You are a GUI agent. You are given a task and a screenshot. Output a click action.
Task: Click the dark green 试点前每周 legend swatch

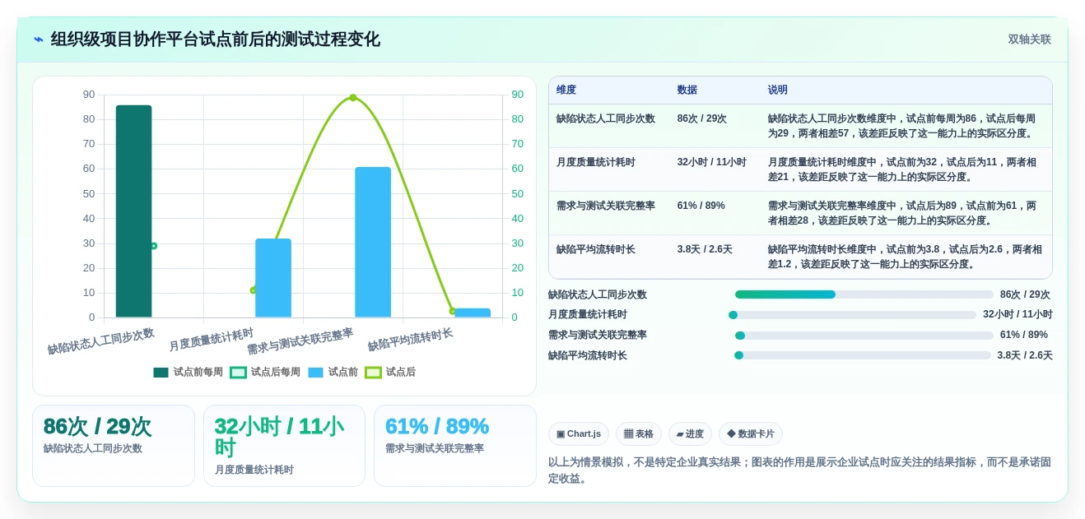pyautogui.click(x=161, y=373)
